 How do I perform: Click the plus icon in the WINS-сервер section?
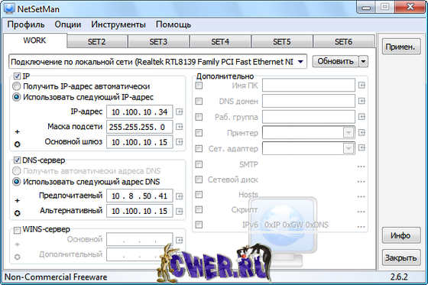click(x=17, y=245)
